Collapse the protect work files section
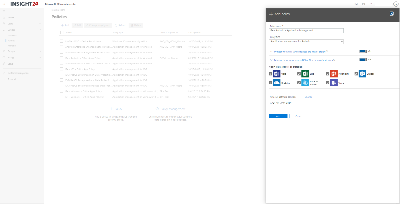This screenshot has height=204, width=400. click(x=271, y=52)
